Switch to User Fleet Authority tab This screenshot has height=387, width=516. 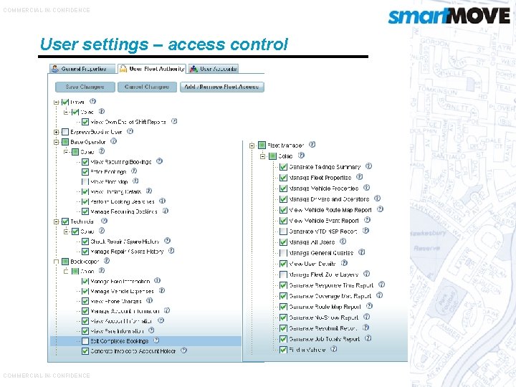click(x=152, y=69)
